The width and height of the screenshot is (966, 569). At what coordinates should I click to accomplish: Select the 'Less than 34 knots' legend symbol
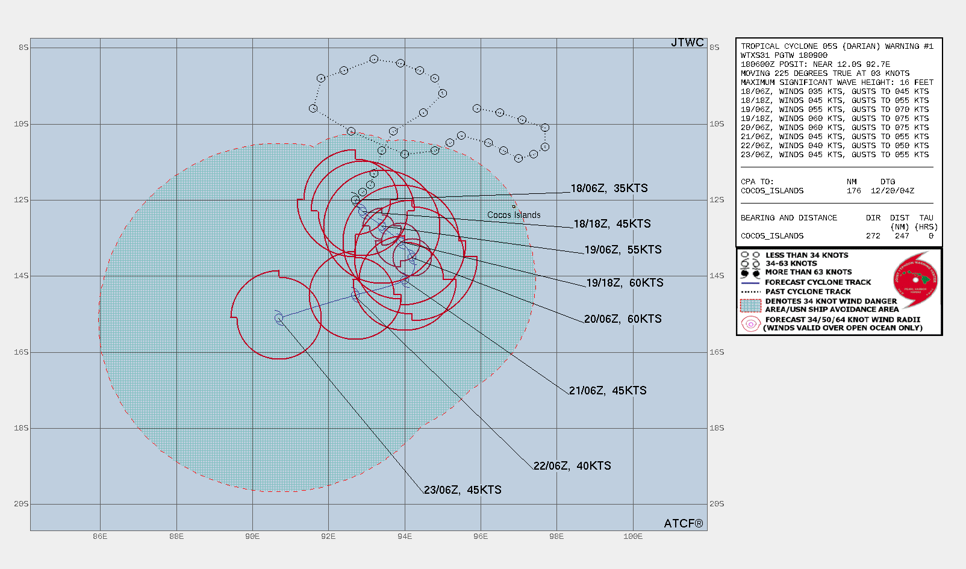pyautogui.click(x=750, y=255)
